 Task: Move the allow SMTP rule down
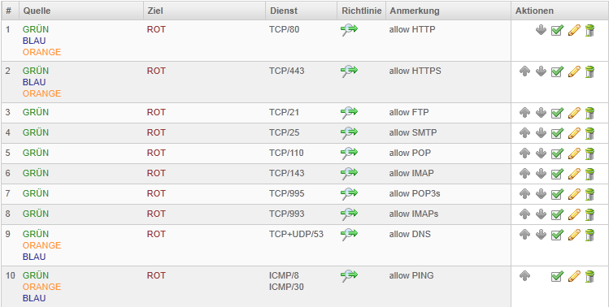(541, 133)
